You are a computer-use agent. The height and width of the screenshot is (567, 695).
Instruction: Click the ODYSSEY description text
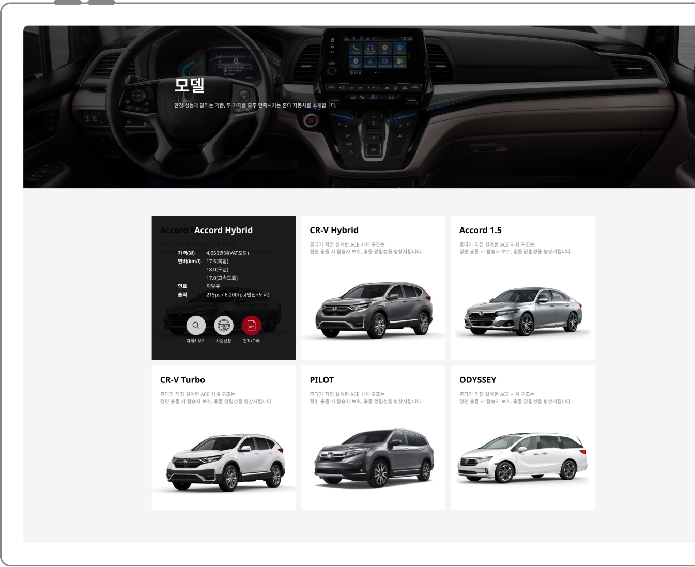(x=516, y=397)
